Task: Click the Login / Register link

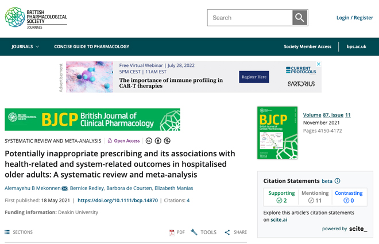Action: (354, 18)
